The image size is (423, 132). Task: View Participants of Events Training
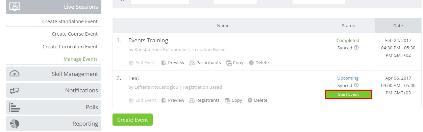pos(205,63)
